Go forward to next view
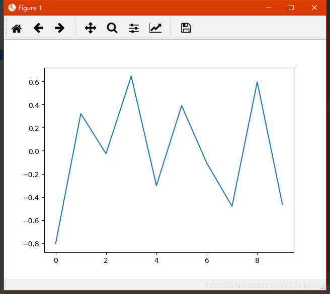Screen dimensions: 330x294 coord(59,28)
